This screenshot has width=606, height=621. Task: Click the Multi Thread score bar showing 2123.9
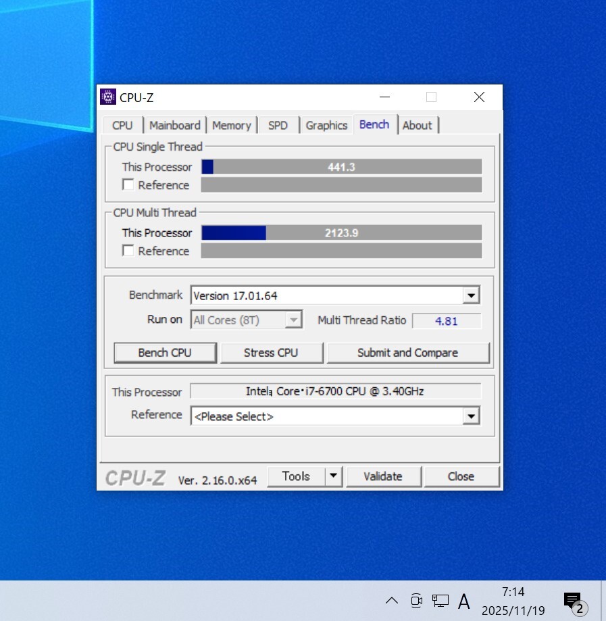pos(341,233)
